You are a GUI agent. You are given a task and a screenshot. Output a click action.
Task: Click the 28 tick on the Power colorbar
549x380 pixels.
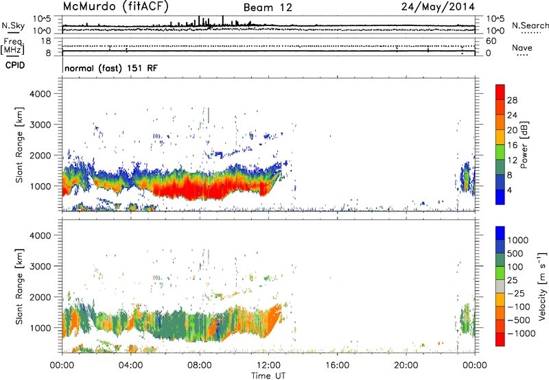[512, 100]
